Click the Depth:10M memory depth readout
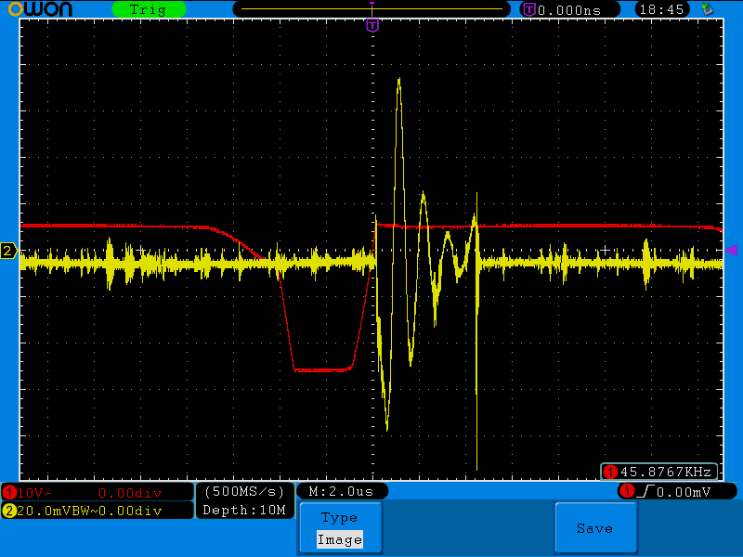This screenshot has height=557, width=743. (244, 510)
